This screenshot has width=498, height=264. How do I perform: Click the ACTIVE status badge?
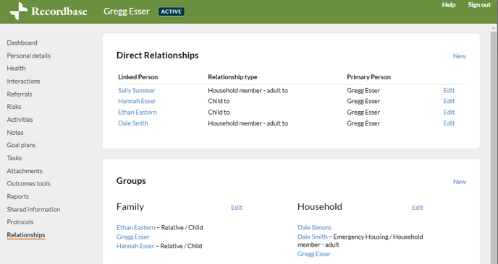point(172,12)
